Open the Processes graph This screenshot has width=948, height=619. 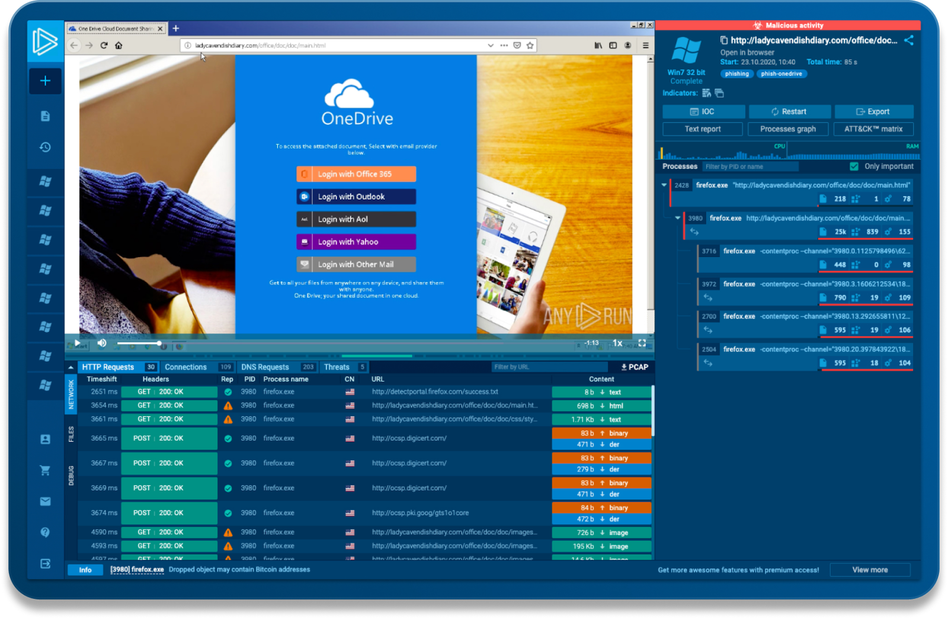click(x=788, y=129)
